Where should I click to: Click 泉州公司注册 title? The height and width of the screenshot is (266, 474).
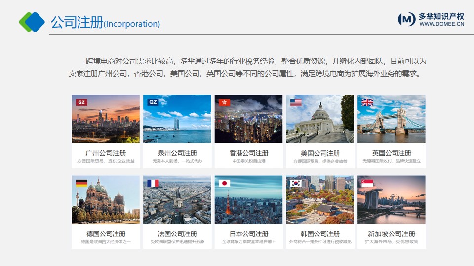tap(177, 153)
